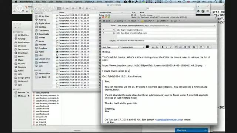Open the Options menu
Viewport: 237px width, 133px height.
pyautogui.click(x=78, y=1)
